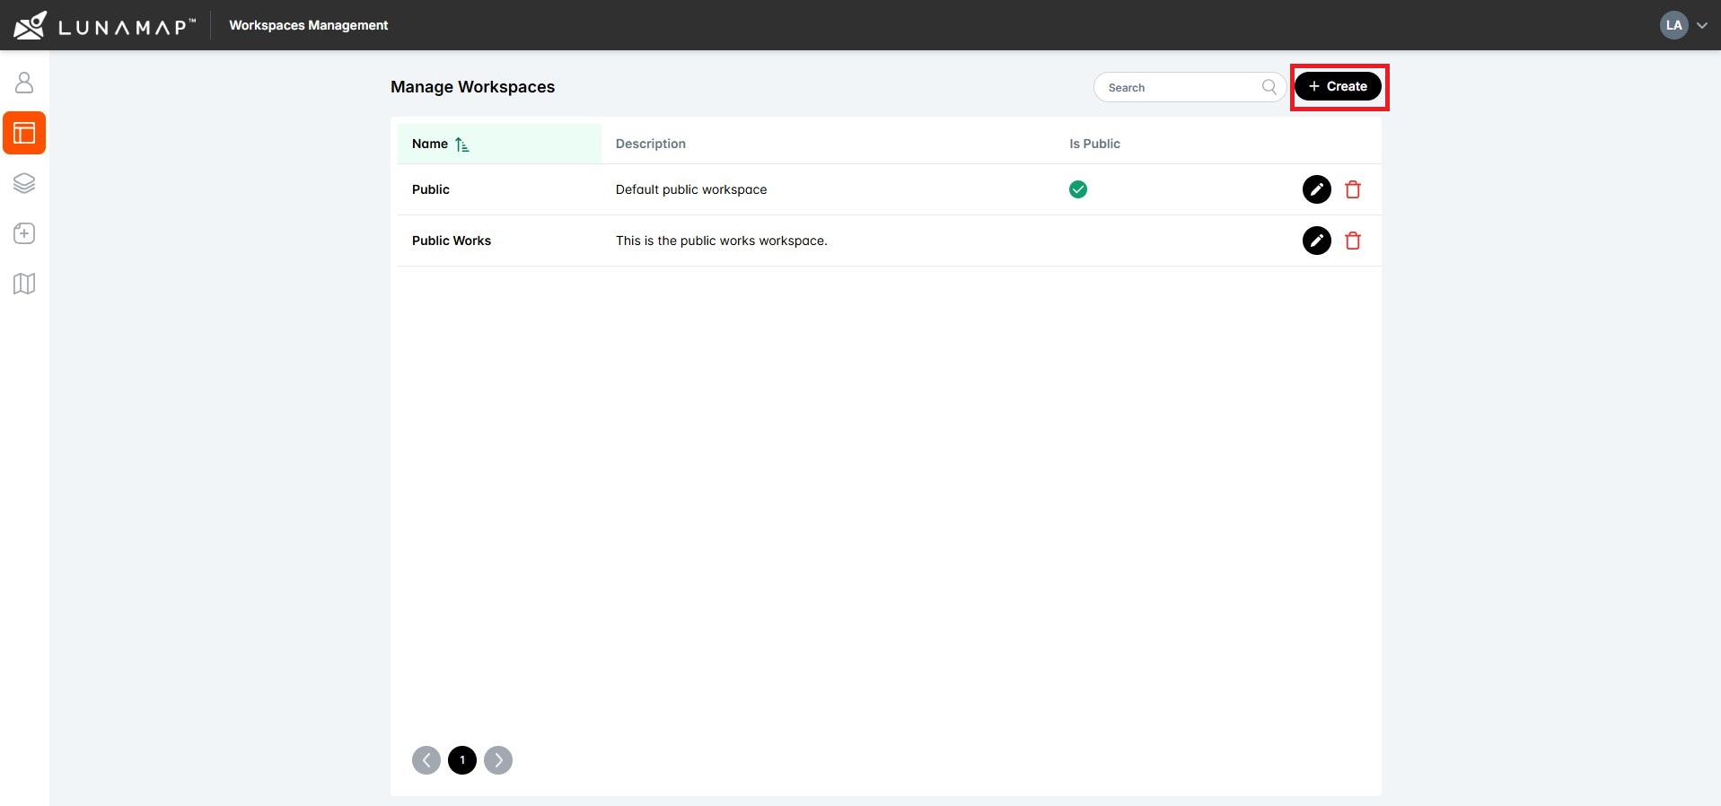Edit the Public Works workspace
The height and width of the screenshot is (806, 1721).
(x=1316, y=241)
